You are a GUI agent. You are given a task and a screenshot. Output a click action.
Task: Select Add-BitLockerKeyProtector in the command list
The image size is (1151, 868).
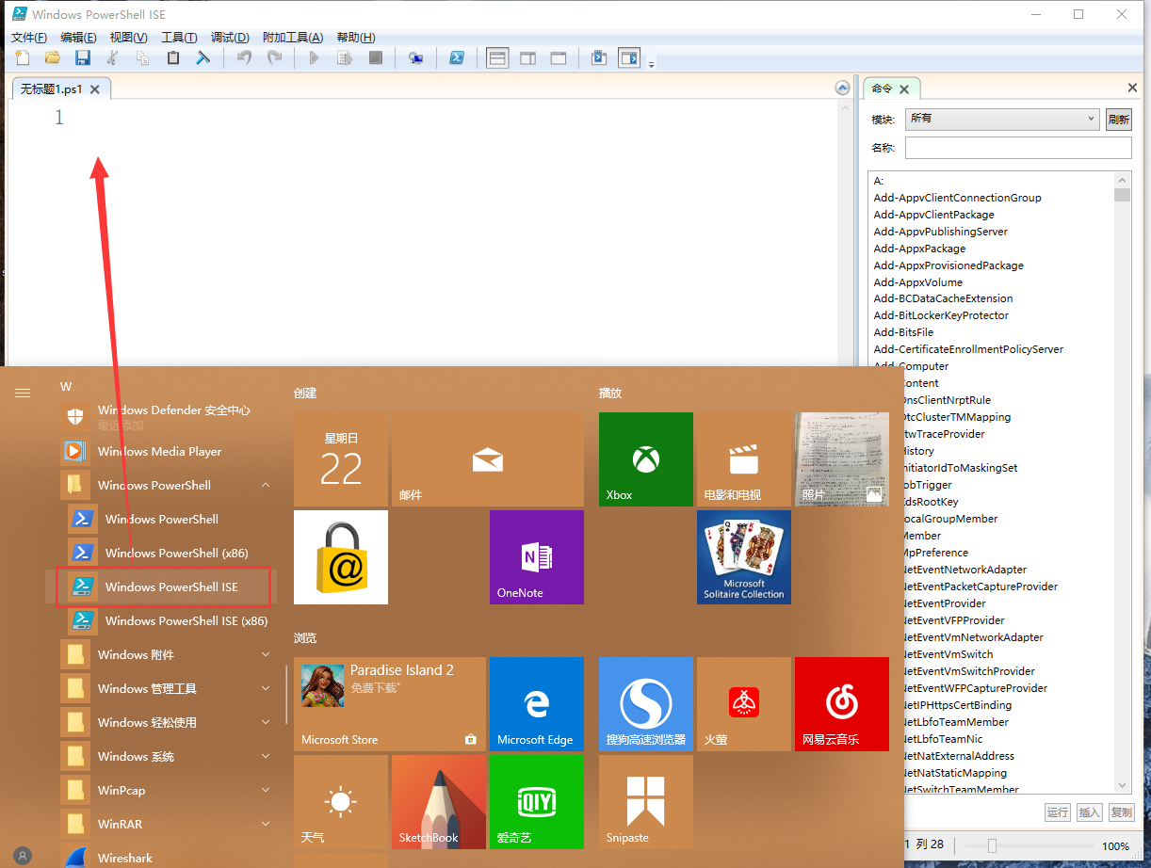click(941, 315)
